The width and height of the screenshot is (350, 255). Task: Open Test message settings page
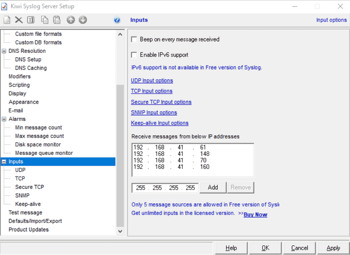[25, 213]
